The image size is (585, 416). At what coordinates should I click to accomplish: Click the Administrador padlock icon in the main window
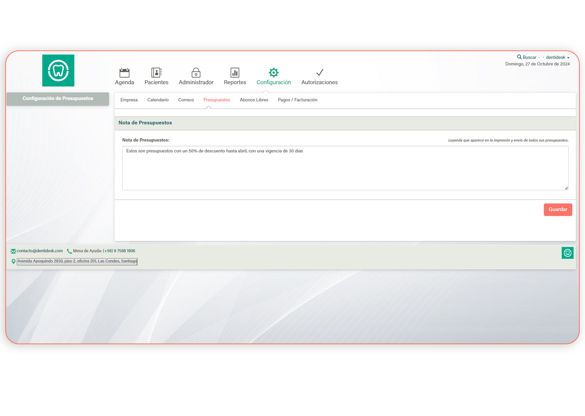tap(196, 73)
